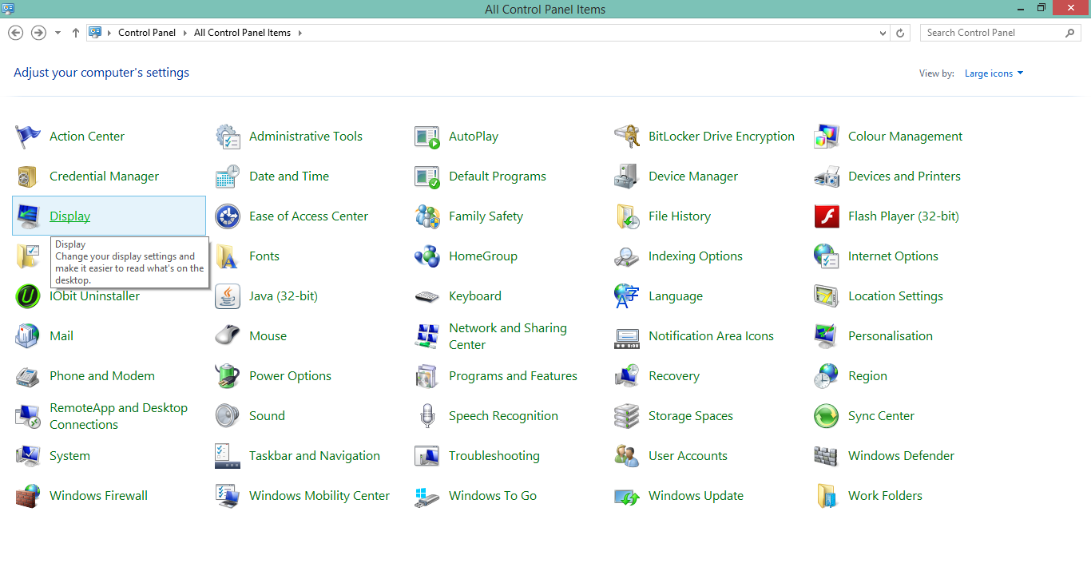Expand the chevron after All Control Panel Items
1091x579 pixels.
(x=300, y=33)
